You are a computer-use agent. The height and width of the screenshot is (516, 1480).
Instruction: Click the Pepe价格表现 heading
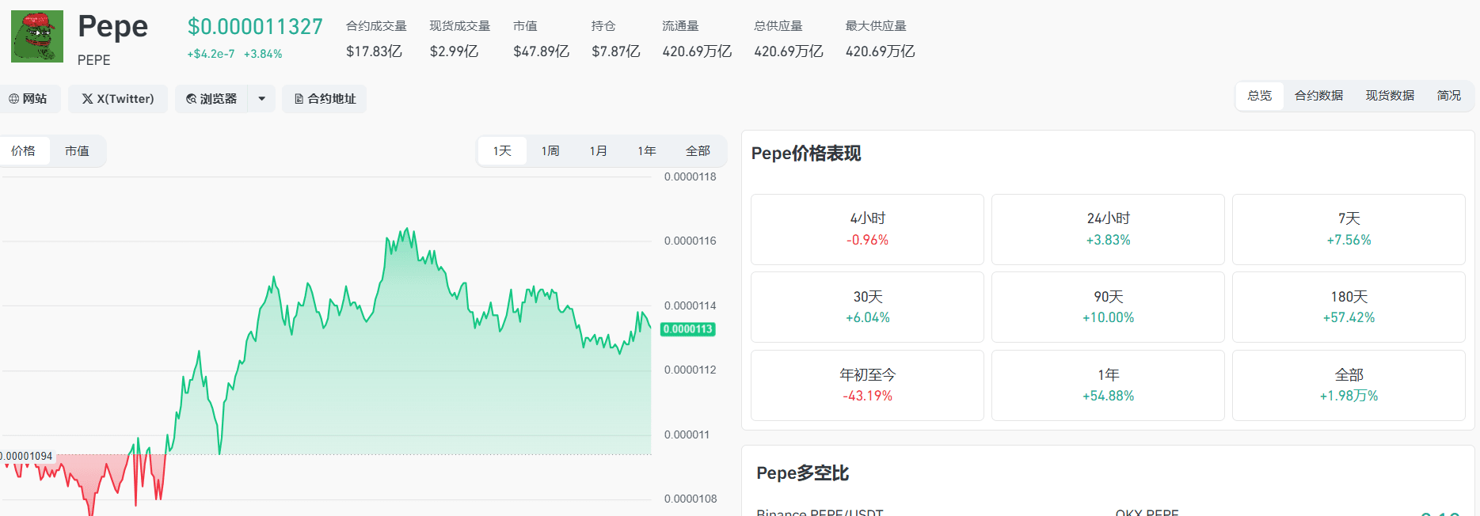click(806, 154)
